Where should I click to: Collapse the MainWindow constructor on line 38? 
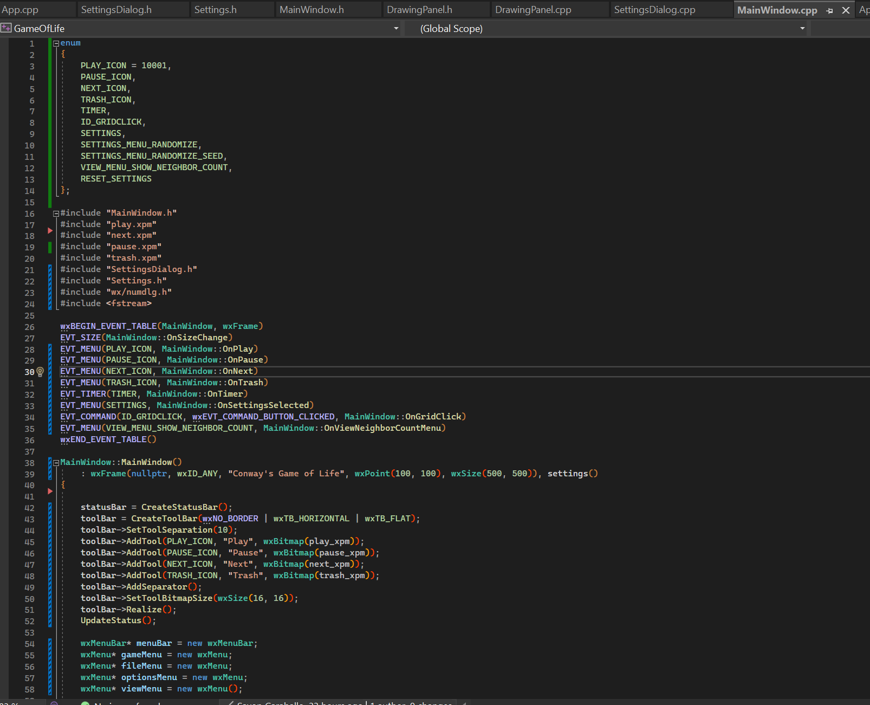[56, 462]
